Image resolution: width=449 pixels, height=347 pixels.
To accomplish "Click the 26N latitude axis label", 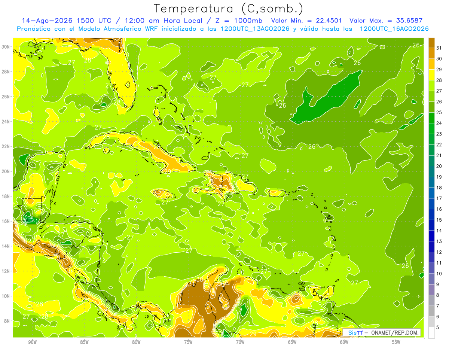I will 6,97.
